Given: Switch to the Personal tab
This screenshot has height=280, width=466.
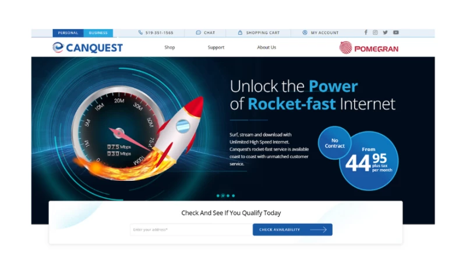Looking at the screenshot, I should coord(68,33).
